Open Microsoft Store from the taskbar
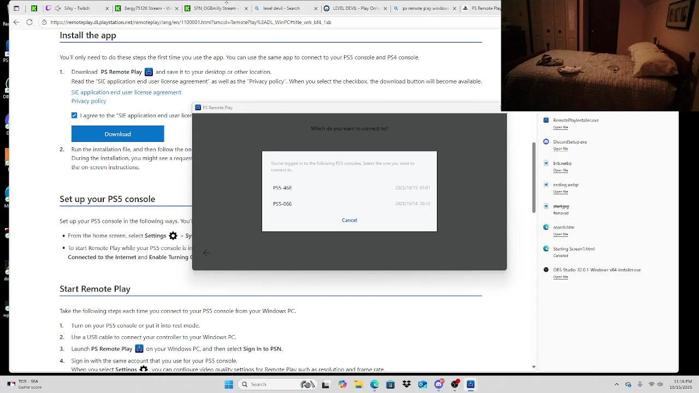 pos(390,384)
